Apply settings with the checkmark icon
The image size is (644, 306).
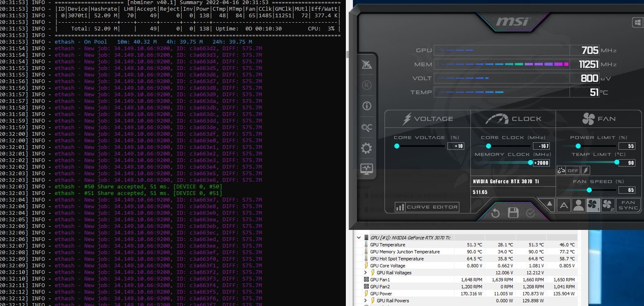click(x=530, y=213)
